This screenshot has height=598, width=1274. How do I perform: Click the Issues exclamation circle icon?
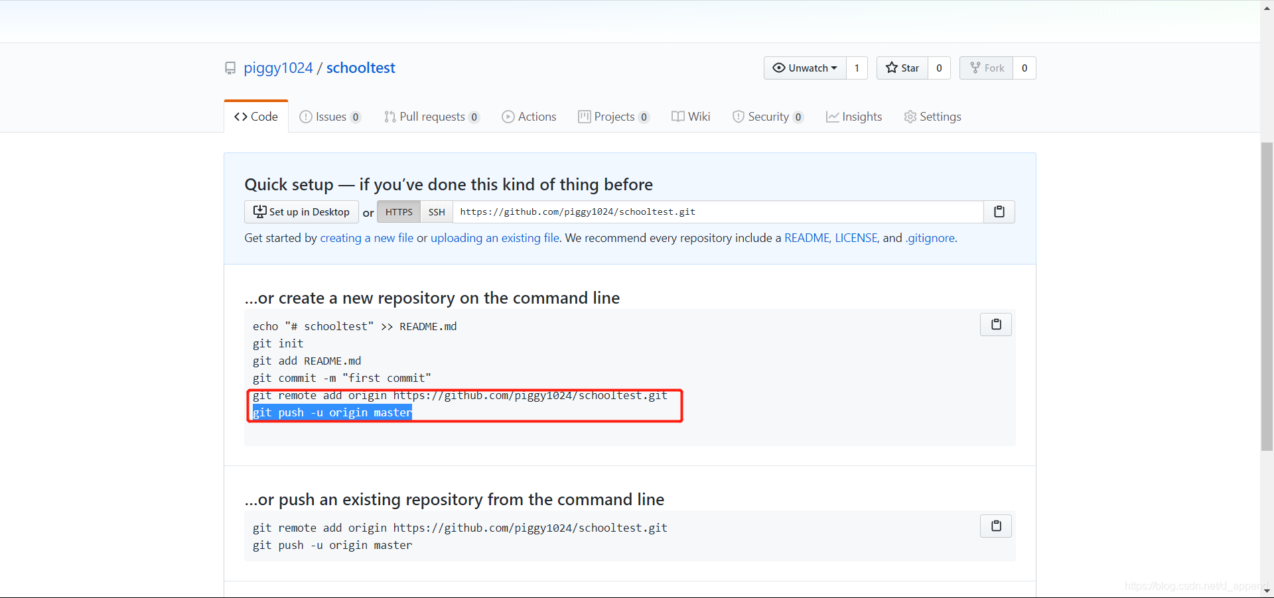point(305,117)
